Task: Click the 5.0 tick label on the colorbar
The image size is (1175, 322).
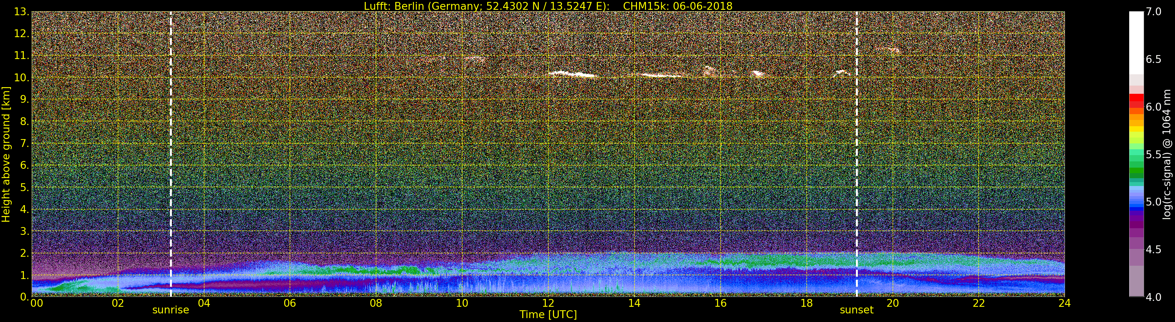Action: click(1154, 202)
